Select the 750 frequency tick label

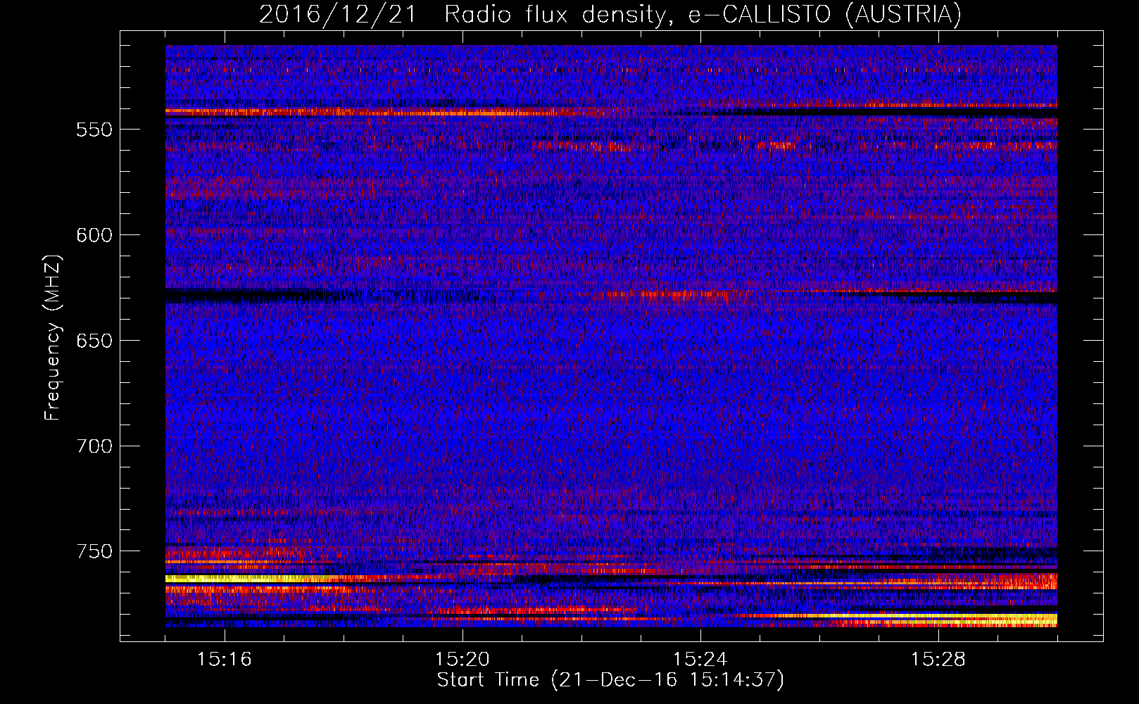(94, 551)
